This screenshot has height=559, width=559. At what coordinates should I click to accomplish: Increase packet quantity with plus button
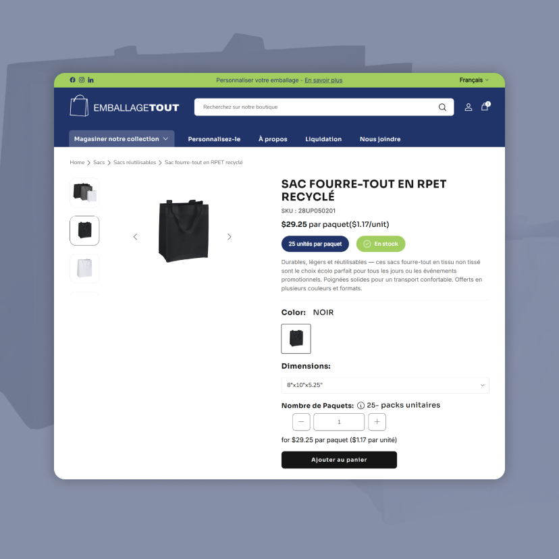[x=377, y=422]
